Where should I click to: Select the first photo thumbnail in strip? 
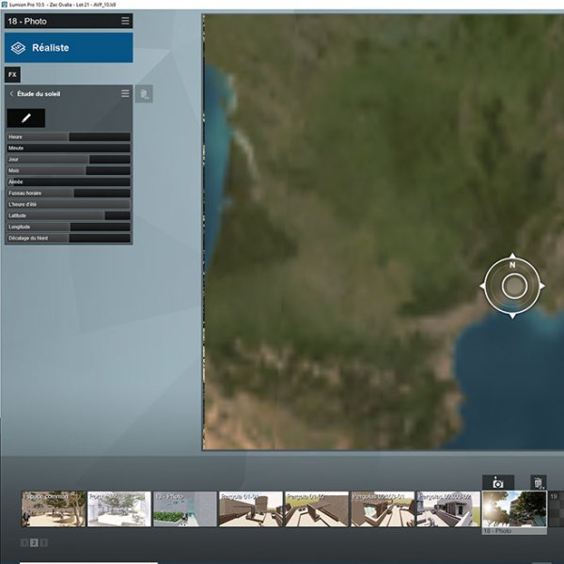coord(54,509)
